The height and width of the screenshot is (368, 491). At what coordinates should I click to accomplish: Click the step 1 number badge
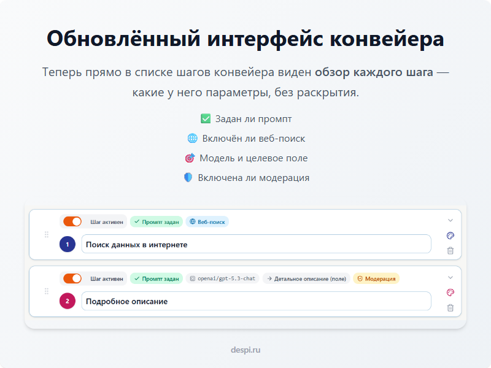68,244
